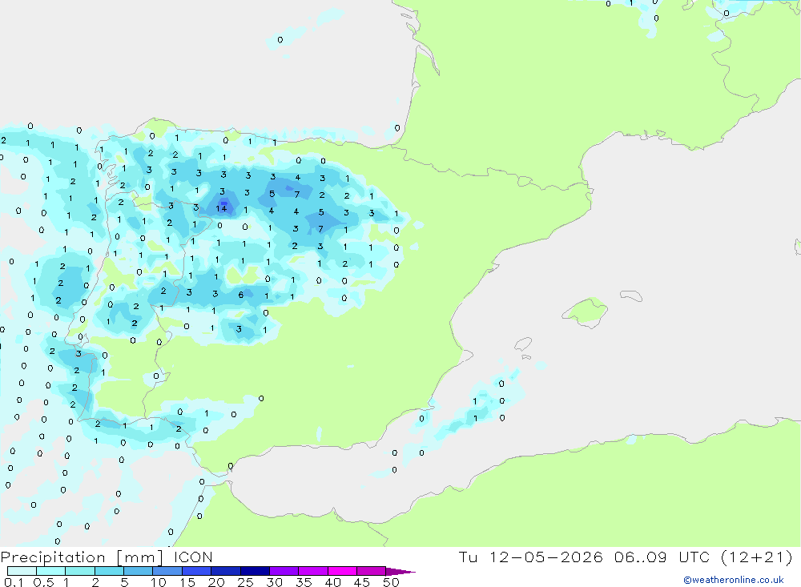Click the legend label "15"
Viewport: 801px width, 587px height.
(187, 582)
